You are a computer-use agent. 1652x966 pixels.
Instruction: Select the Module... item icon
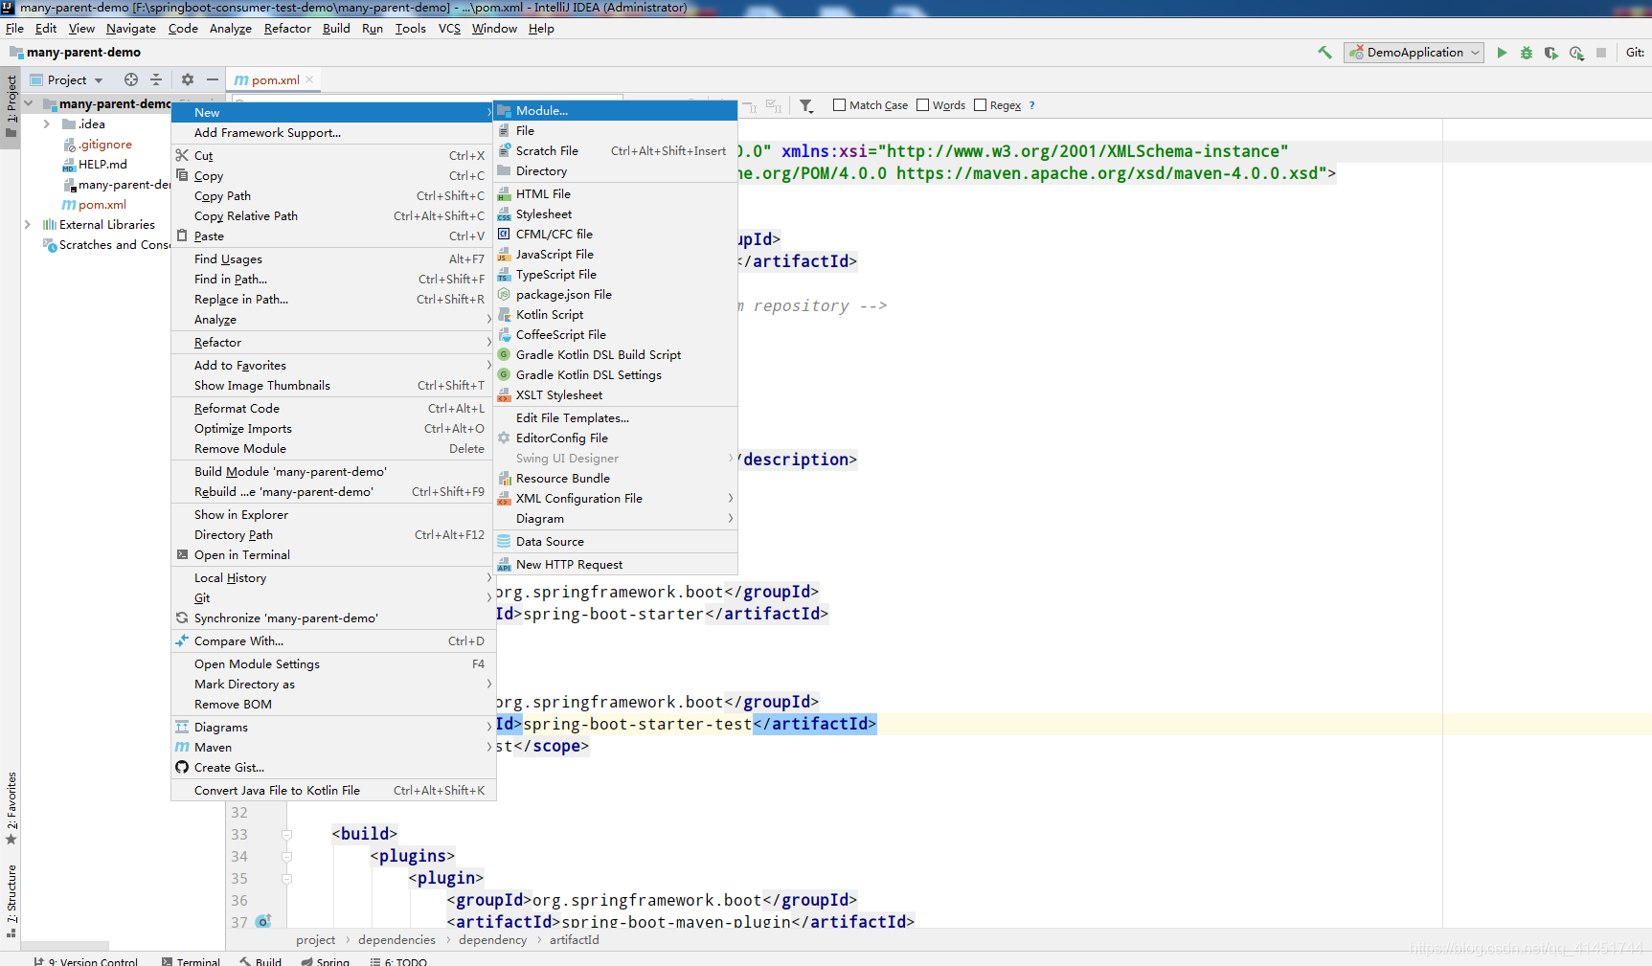(x=504, y=111)
